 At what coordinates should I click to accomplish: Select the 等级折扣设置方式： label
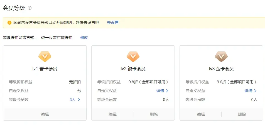point(20,38)
